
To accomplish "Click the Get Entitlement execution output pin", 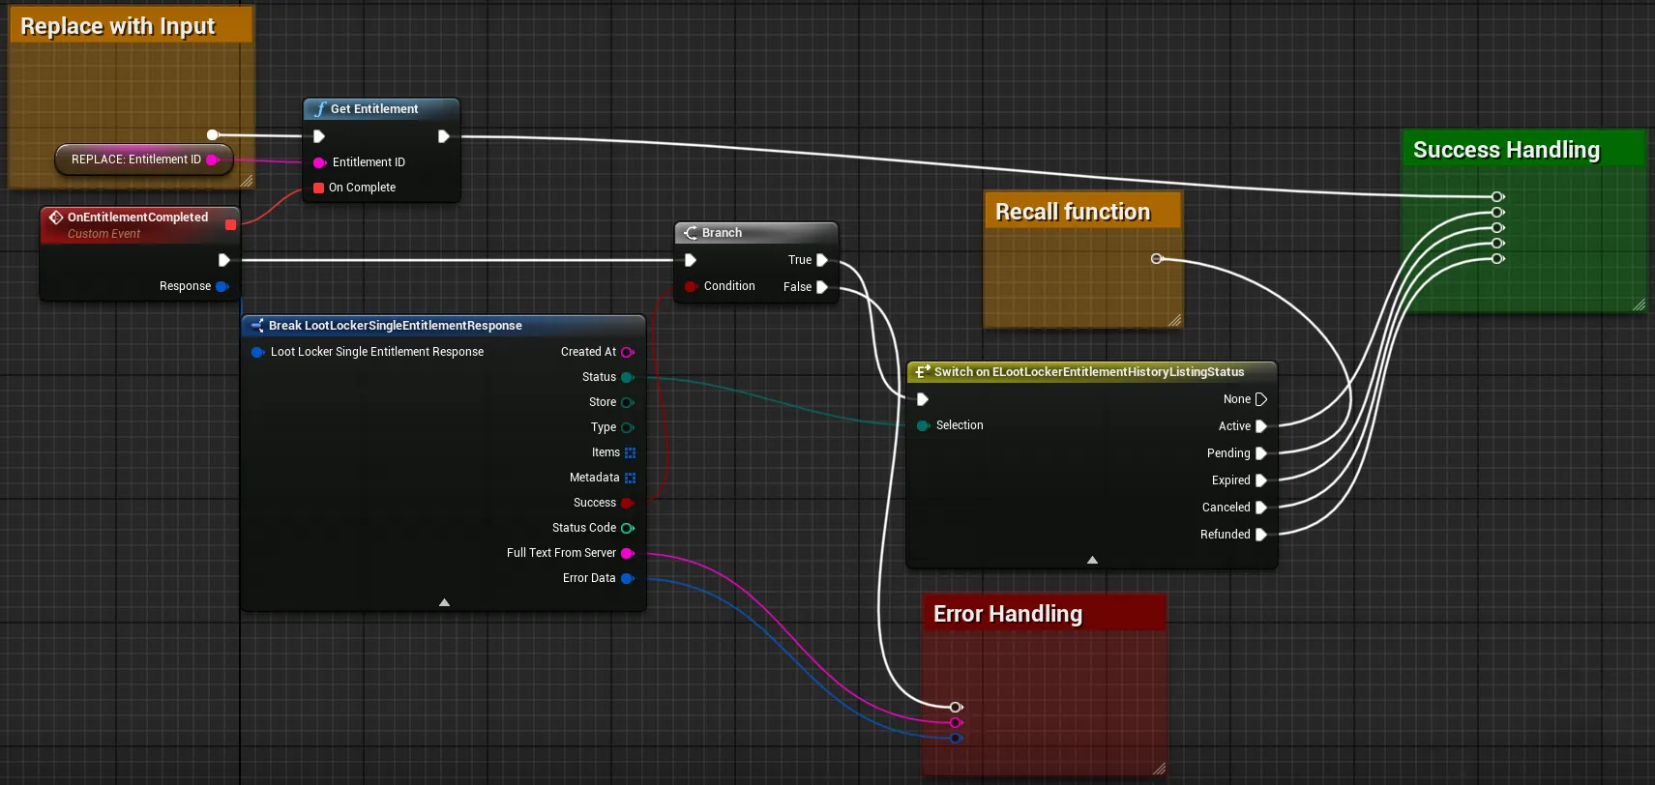I will 443,136.
